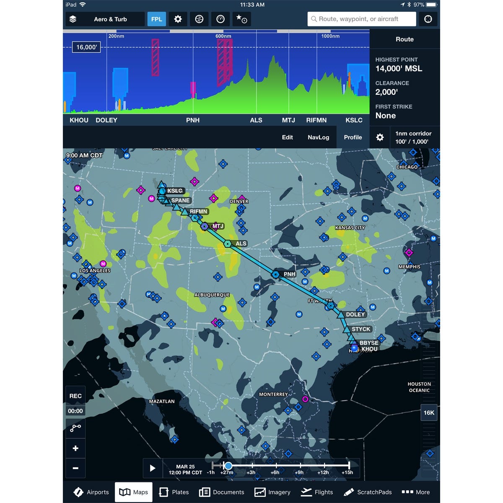Select the weather globe icon in toolbar
The height and width of the screenshot is (503, 503).
pyautogui.click(x=199, y=19)
